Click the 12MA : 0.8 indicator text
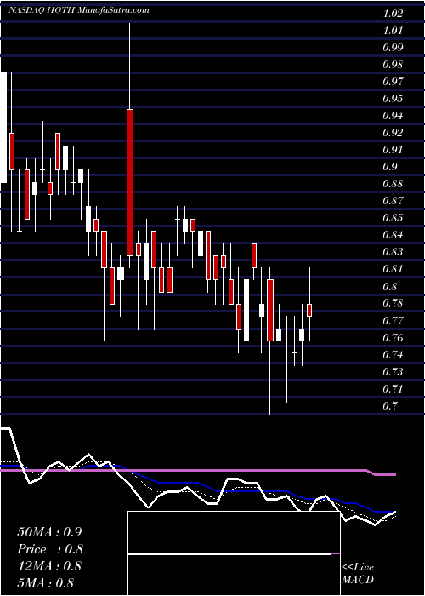Screen dimensions: 425x596 pyautogui.click(x=49, y=566)
